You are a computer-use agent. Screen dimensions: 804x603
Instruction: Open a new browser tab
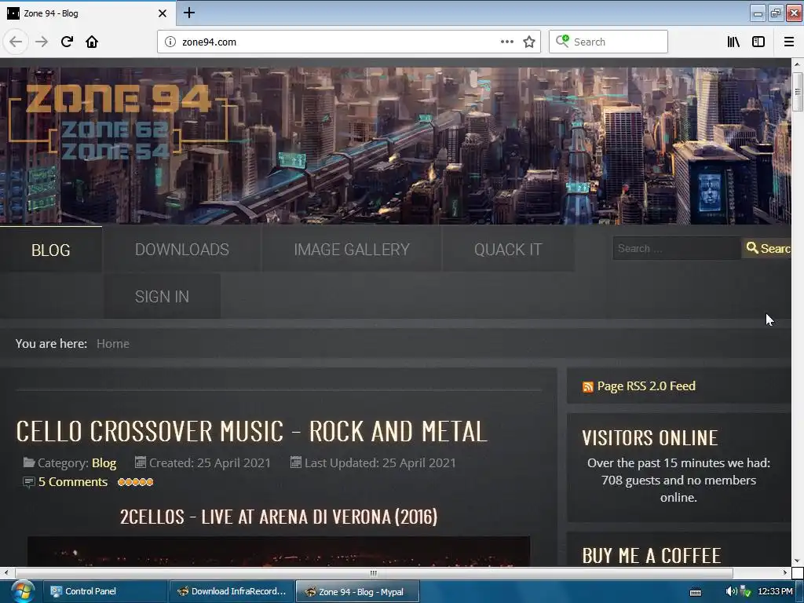pos(188,13)
